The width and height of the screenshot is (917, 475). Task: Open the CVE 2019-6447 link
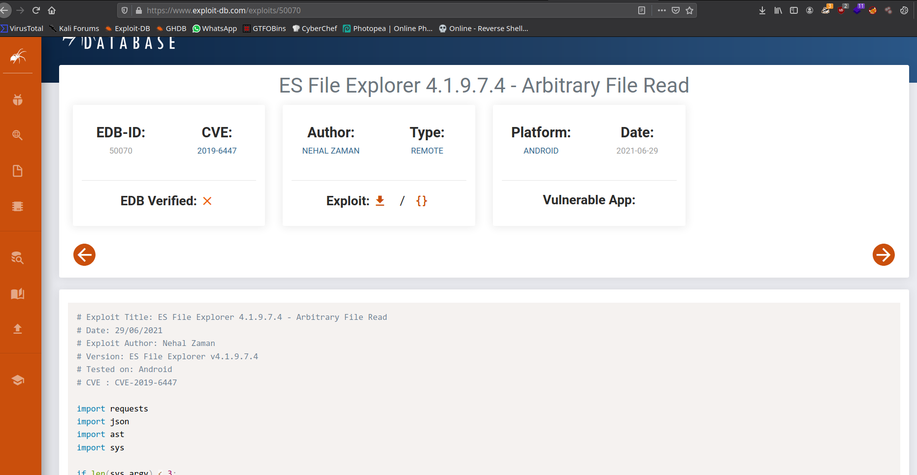[217, 151]
